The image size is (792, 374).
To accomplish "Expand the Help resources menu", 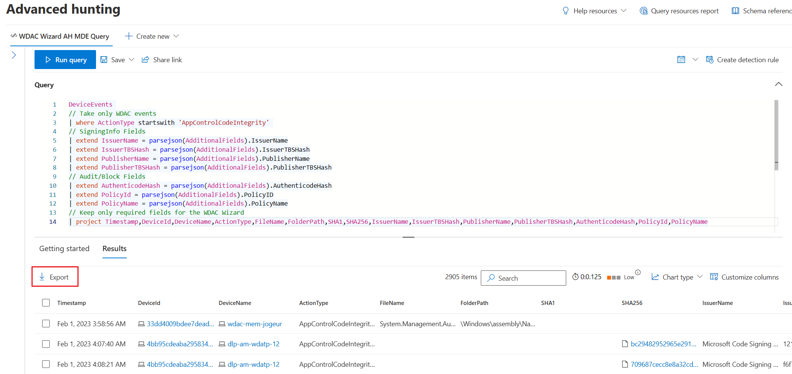I will click(x=594, y=11).
